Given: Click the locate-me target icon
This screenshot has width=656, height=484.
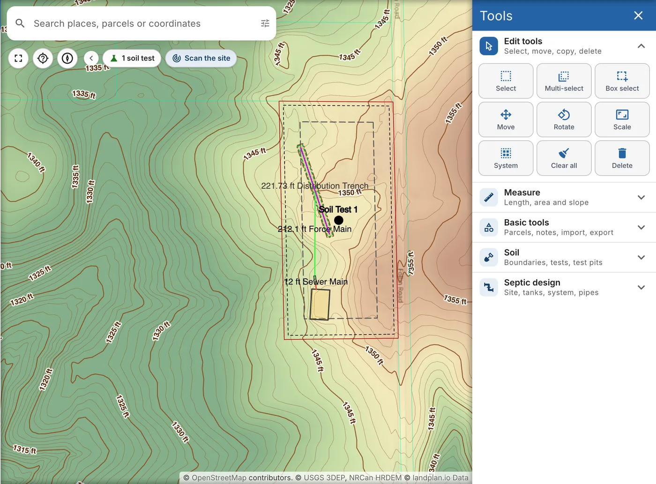Looking at the screenshot, I should [x=43, y=59].
